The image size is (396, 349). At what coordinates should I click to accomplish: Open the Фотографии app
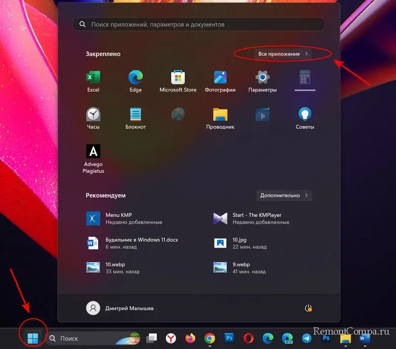coord(220,81)
